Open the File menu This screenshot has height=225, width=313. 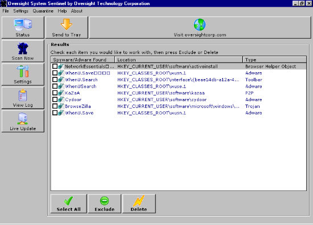tap(6, 11)
